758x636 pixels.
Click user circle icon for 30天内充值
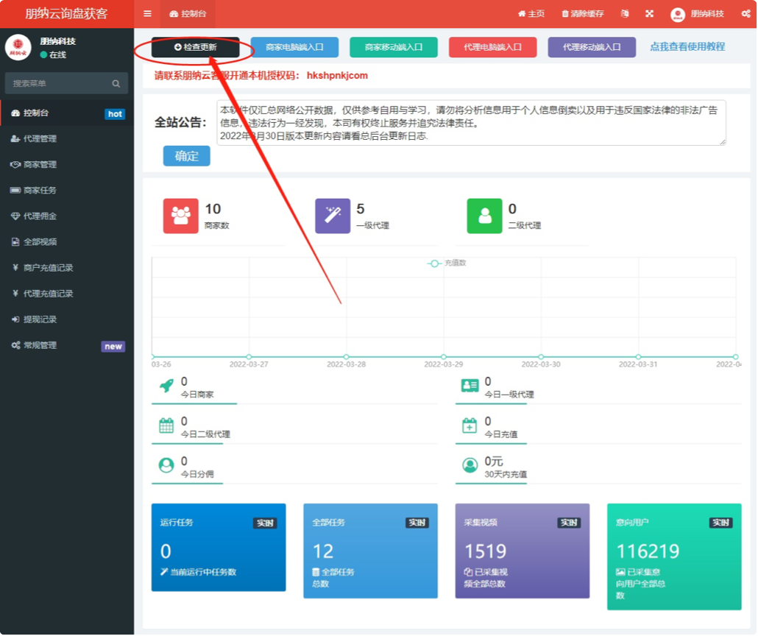pos(470,465)
